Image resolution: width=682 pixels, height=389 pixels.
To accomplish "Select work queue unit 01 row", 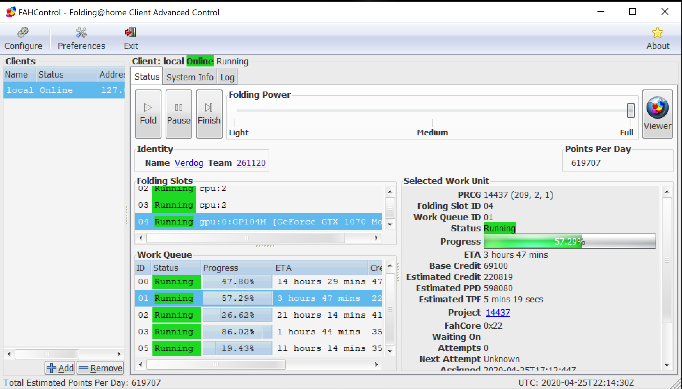I will (259, 298).
